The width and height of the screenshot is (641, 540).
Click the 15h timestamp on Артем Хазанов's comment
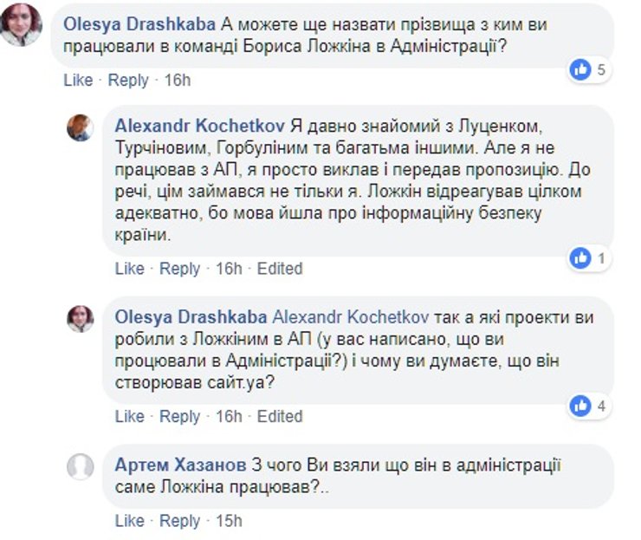[x=229, y=521]
